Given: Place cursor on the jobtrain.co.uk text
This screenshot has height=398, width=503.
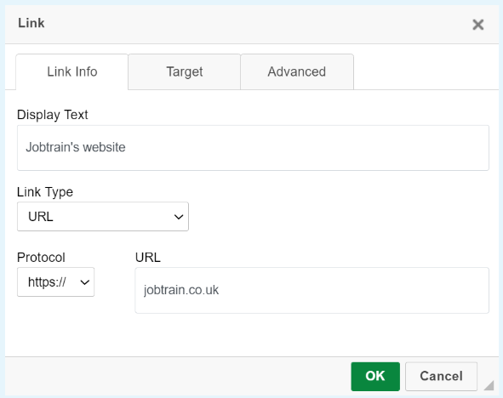Looking at the screenshot, I should [x=181, y=290].
